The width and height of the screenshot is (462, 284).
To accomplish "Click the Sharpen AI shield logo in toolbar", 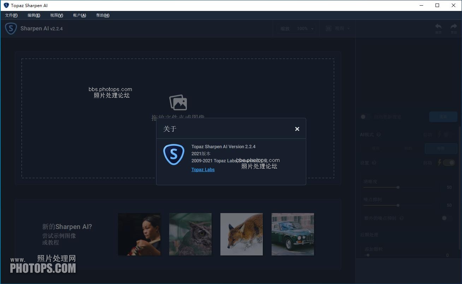I will (11, 29).
